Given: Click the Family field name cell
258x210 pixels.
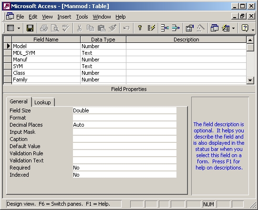Looking at the screenshot, I should click(x=46, y=80).
